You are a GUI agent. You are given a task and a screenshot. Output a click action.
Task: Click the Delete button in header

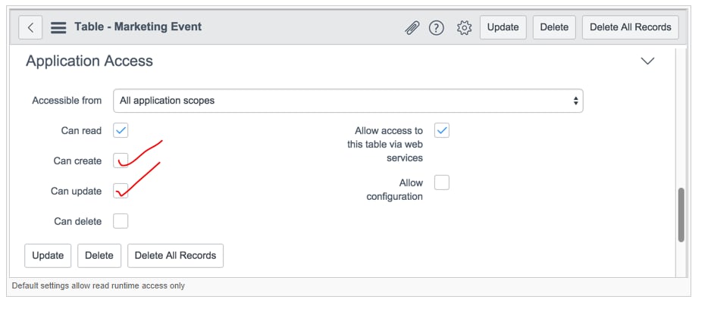tap(554, 27)
